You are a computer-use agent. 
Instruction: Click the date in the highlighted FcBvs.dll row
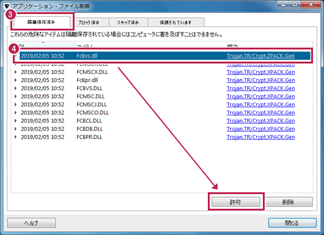(43, 56)
